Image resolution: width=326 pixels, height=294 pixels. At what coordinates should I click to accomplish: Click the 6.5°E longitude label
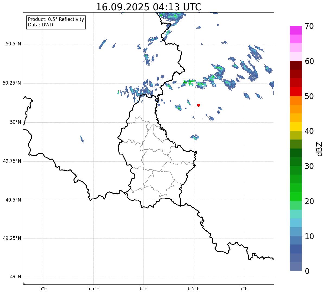click(x=194, y=288)
